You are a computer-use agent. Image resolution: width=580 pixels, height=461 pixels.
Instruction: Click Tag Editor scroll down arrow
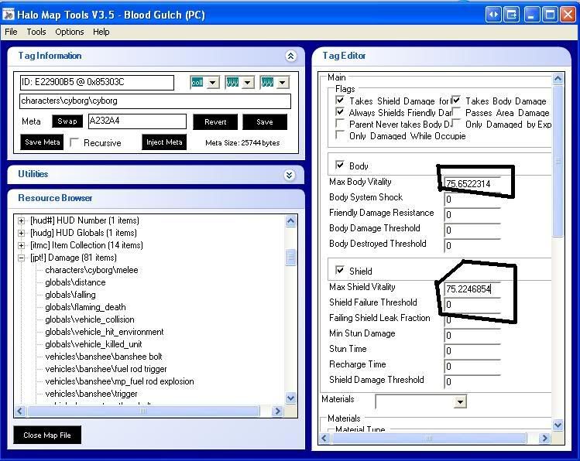[x=558, y=425]
